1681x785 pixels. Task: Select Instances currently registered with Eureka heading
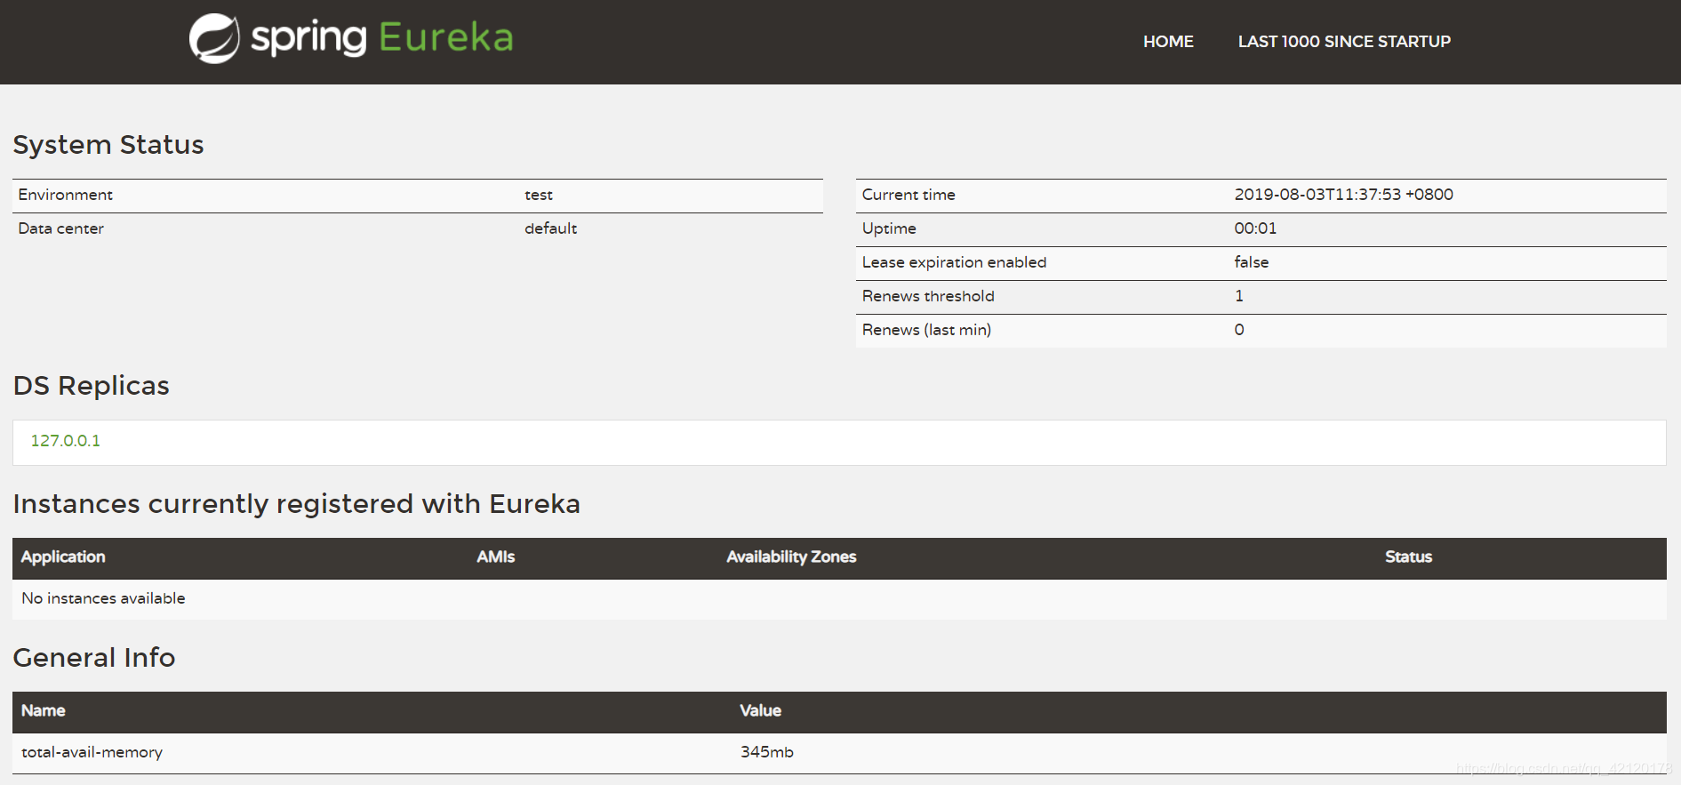297,504
